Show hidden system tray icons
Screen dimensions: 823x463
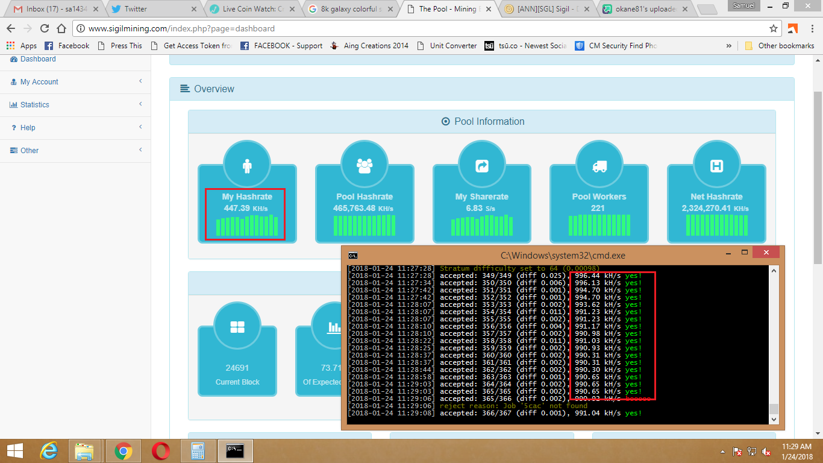point(722,452)
